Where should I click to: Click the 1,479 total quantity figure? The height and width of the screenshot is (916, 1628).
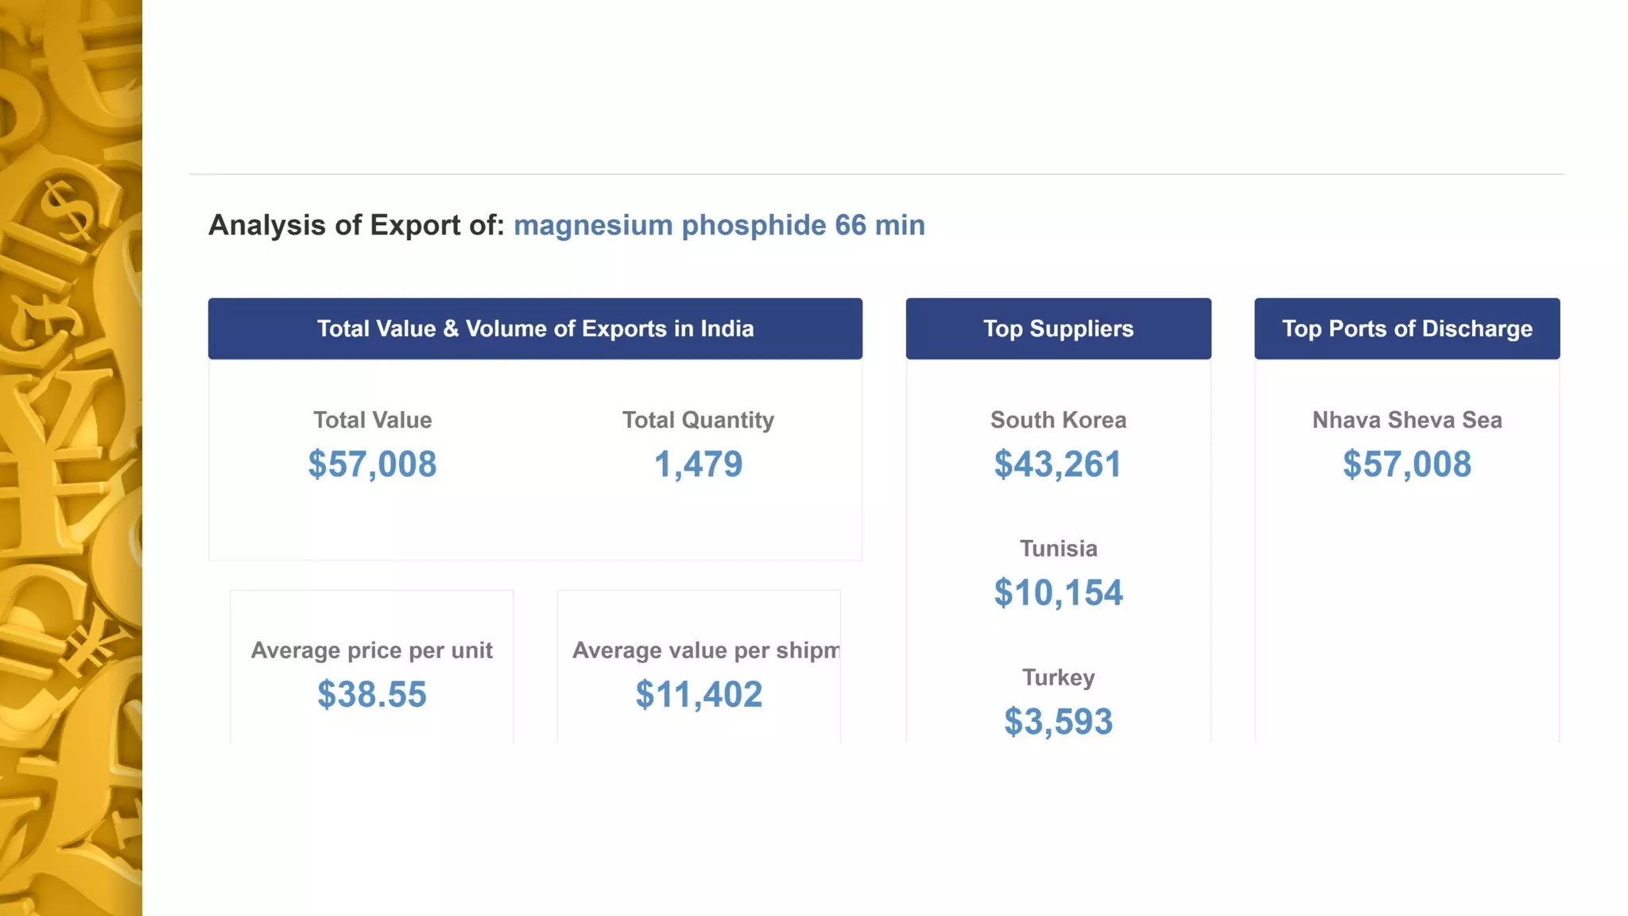[698, 464]
